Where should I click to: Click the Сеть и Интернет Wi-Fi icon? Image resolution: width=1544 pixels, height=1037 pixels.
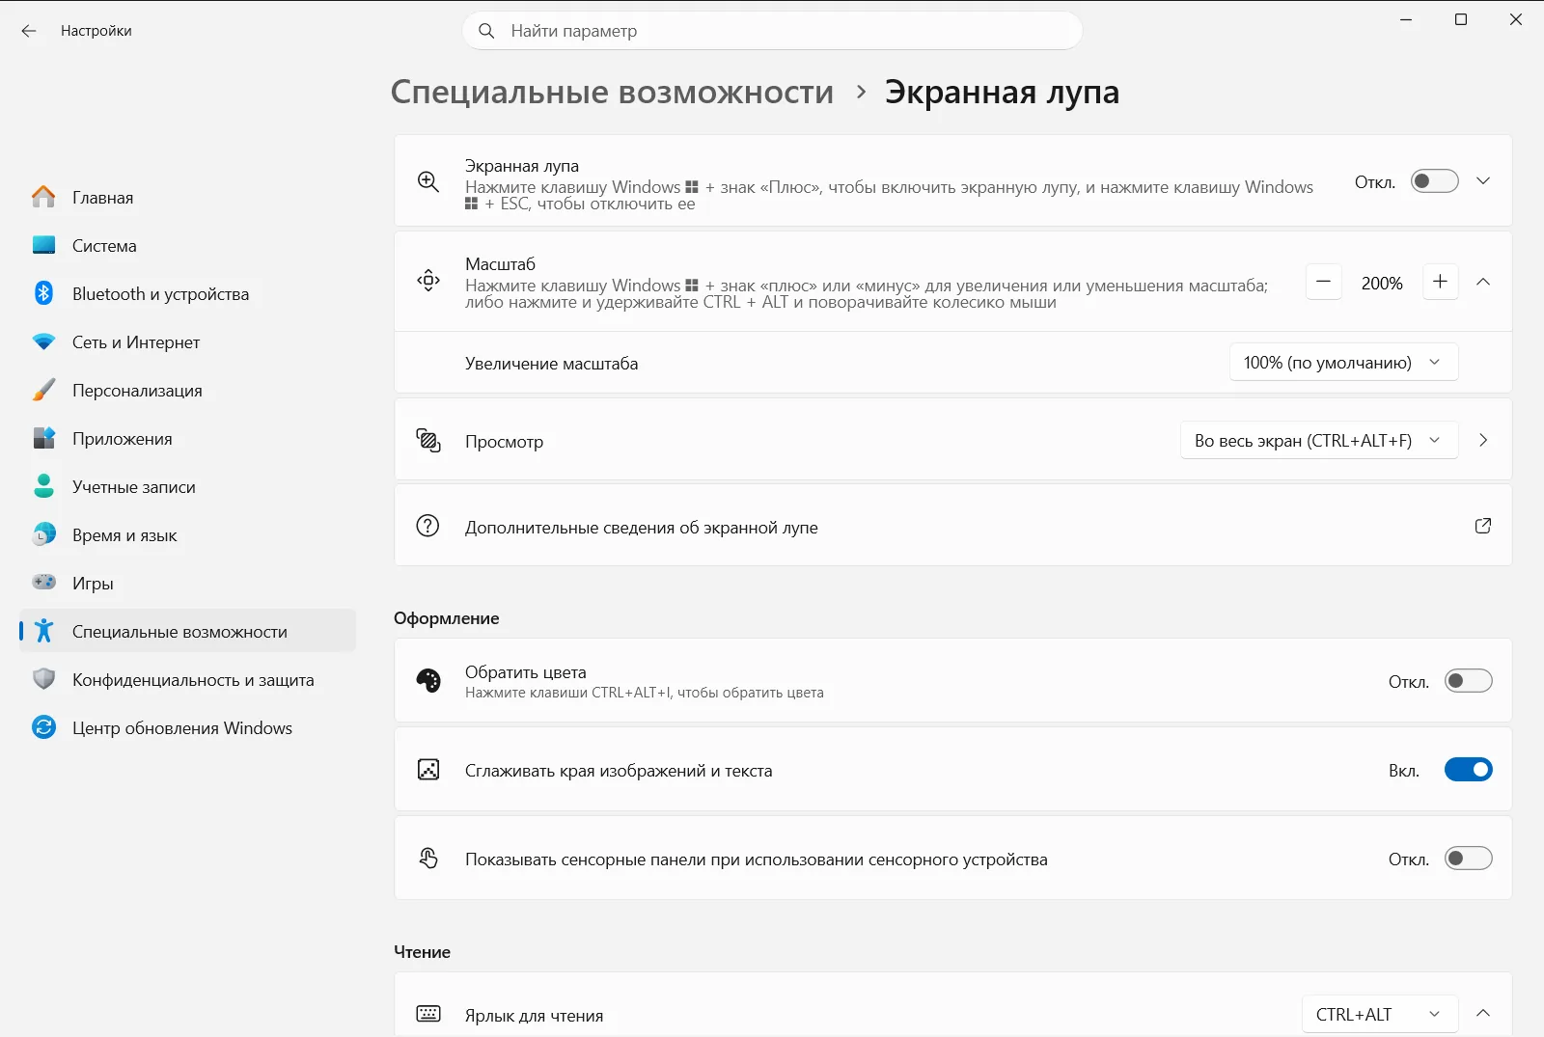(x=43, y=341)
